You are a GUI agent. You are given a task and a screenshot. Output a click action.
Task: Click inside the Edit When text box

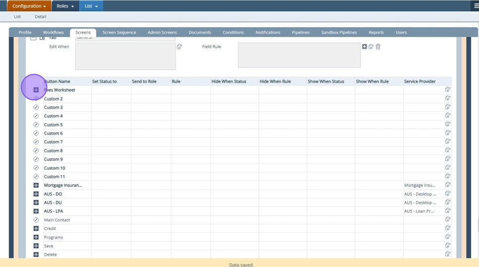pyautogui.click(x=125, y=56)
